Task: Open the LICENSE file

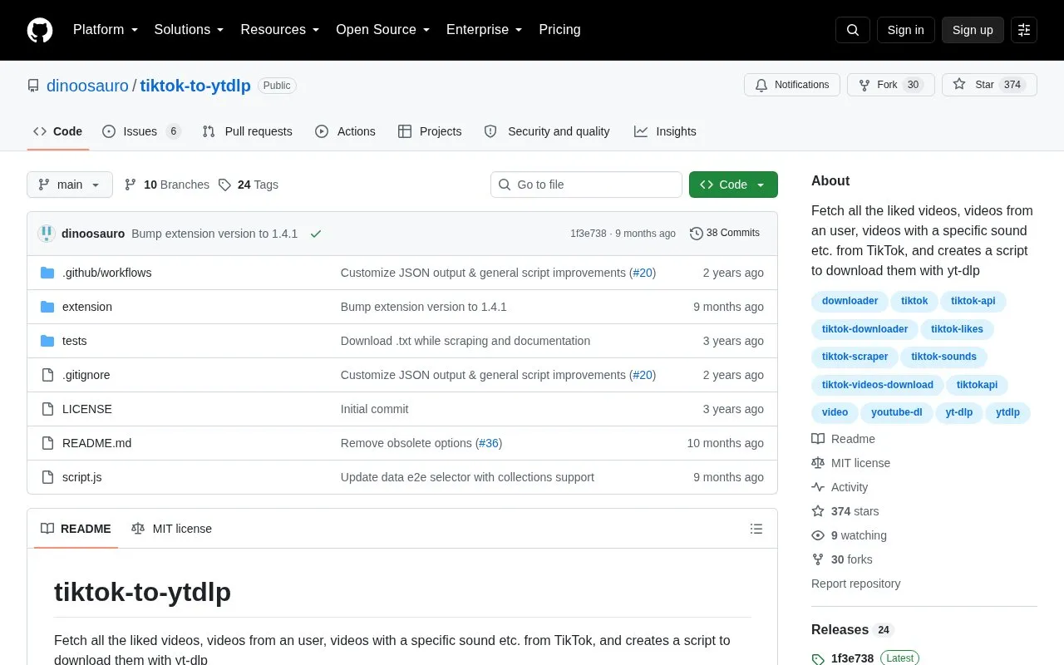Action: click(87, 409)
